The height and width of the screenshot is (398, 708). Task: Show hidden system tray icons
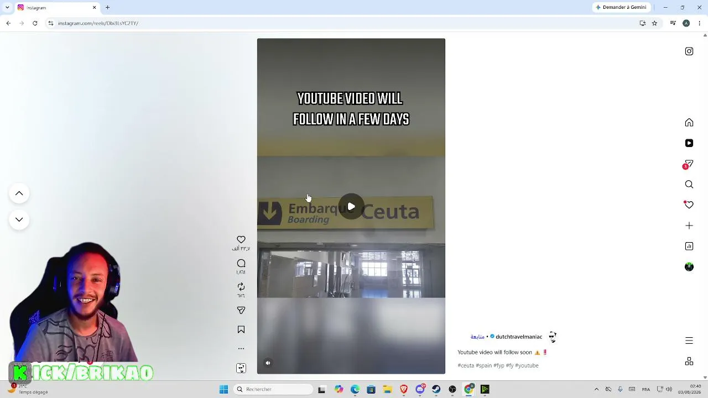(596, 389)
